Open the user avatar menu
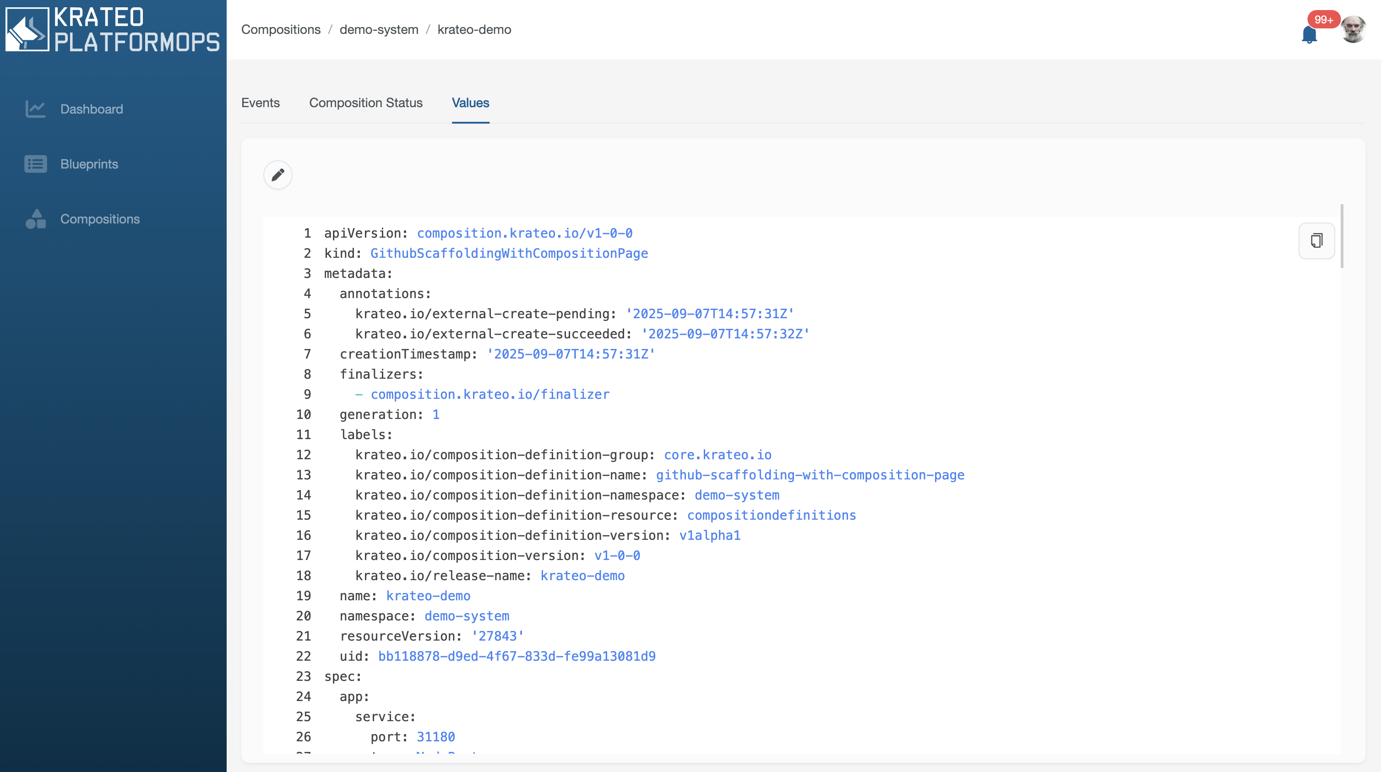Screen dimensions: 1381x772 [x=1353, y=29]
